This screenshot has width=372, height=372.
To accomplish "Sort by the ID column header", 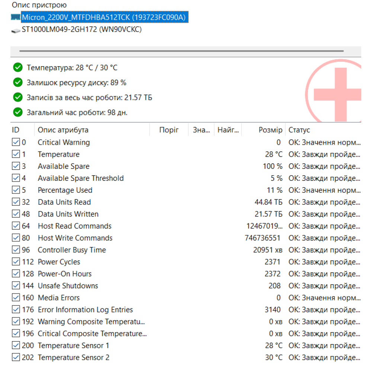I will [x=16, y=130].
